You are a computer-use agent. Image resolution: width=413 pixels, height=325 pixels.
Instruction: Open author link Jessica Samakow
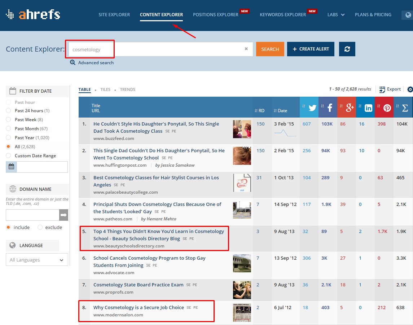(x=175, y=165)
